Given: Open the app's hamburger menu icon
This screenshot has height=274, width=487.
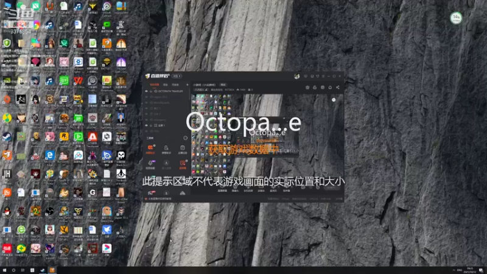Looking at the screenshot, I should click(x=323, y=76).
